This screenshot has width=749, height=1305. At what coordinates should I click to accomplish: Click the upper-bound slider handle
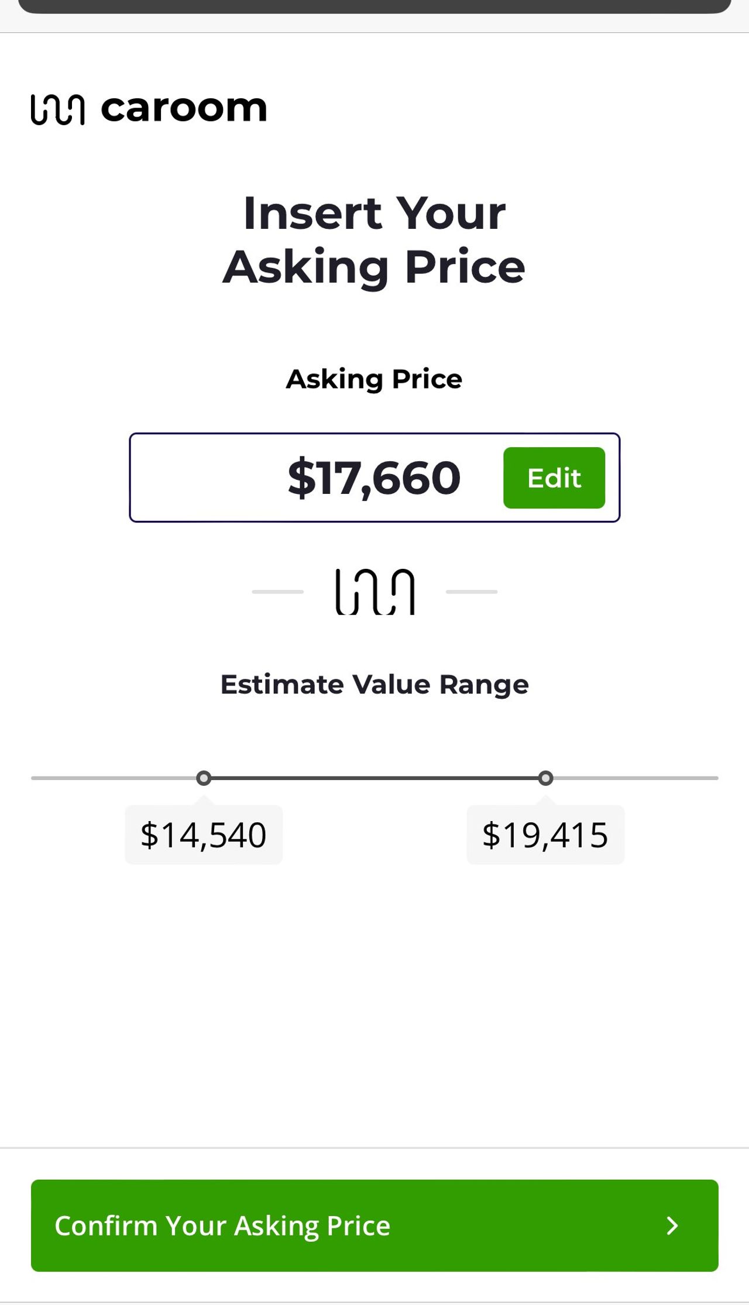[x=545, y=778]
